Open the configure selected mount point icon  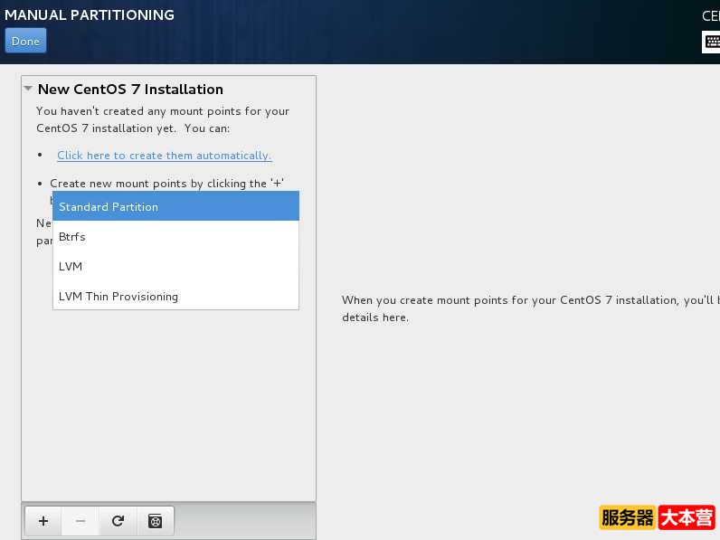tap(156, 521)
